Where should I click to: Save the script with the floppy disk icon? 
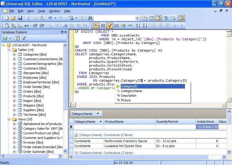pos(20,18)
